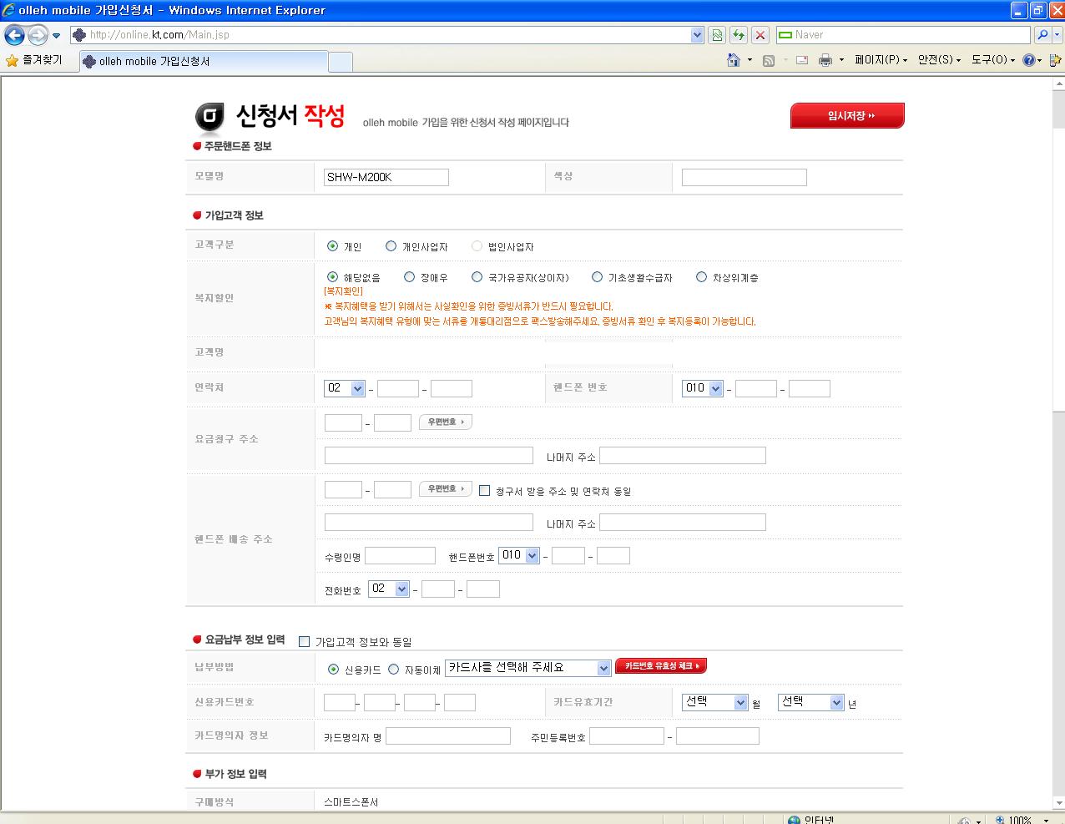Viewport: 1065px width, 824px height.
Task: Click the 모델명 field with SHW-M200K
Action: tap(386, 177)
